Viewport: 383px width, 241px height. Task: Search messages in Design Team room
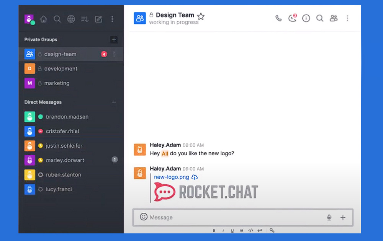[x=320, y=18]
